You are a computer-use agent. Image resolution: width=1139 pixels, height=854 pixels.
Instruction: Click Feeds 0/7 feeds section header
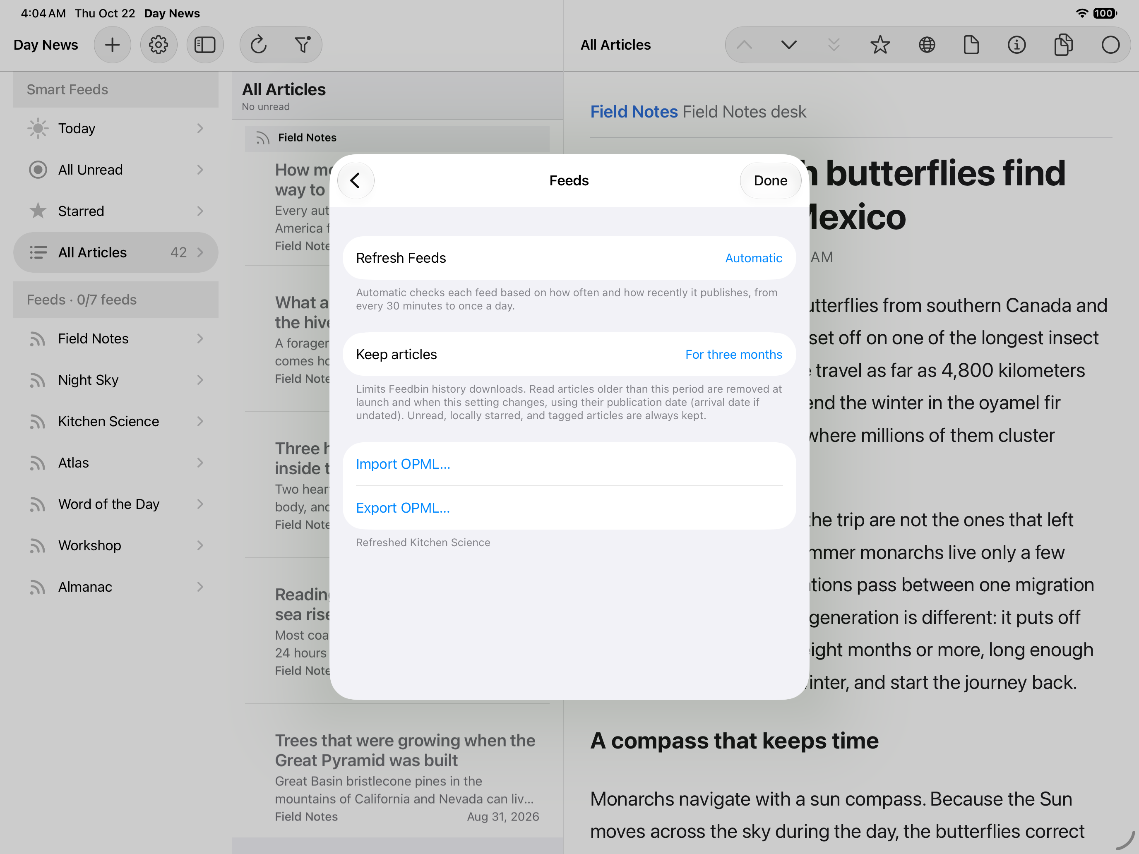pos(116,300)
